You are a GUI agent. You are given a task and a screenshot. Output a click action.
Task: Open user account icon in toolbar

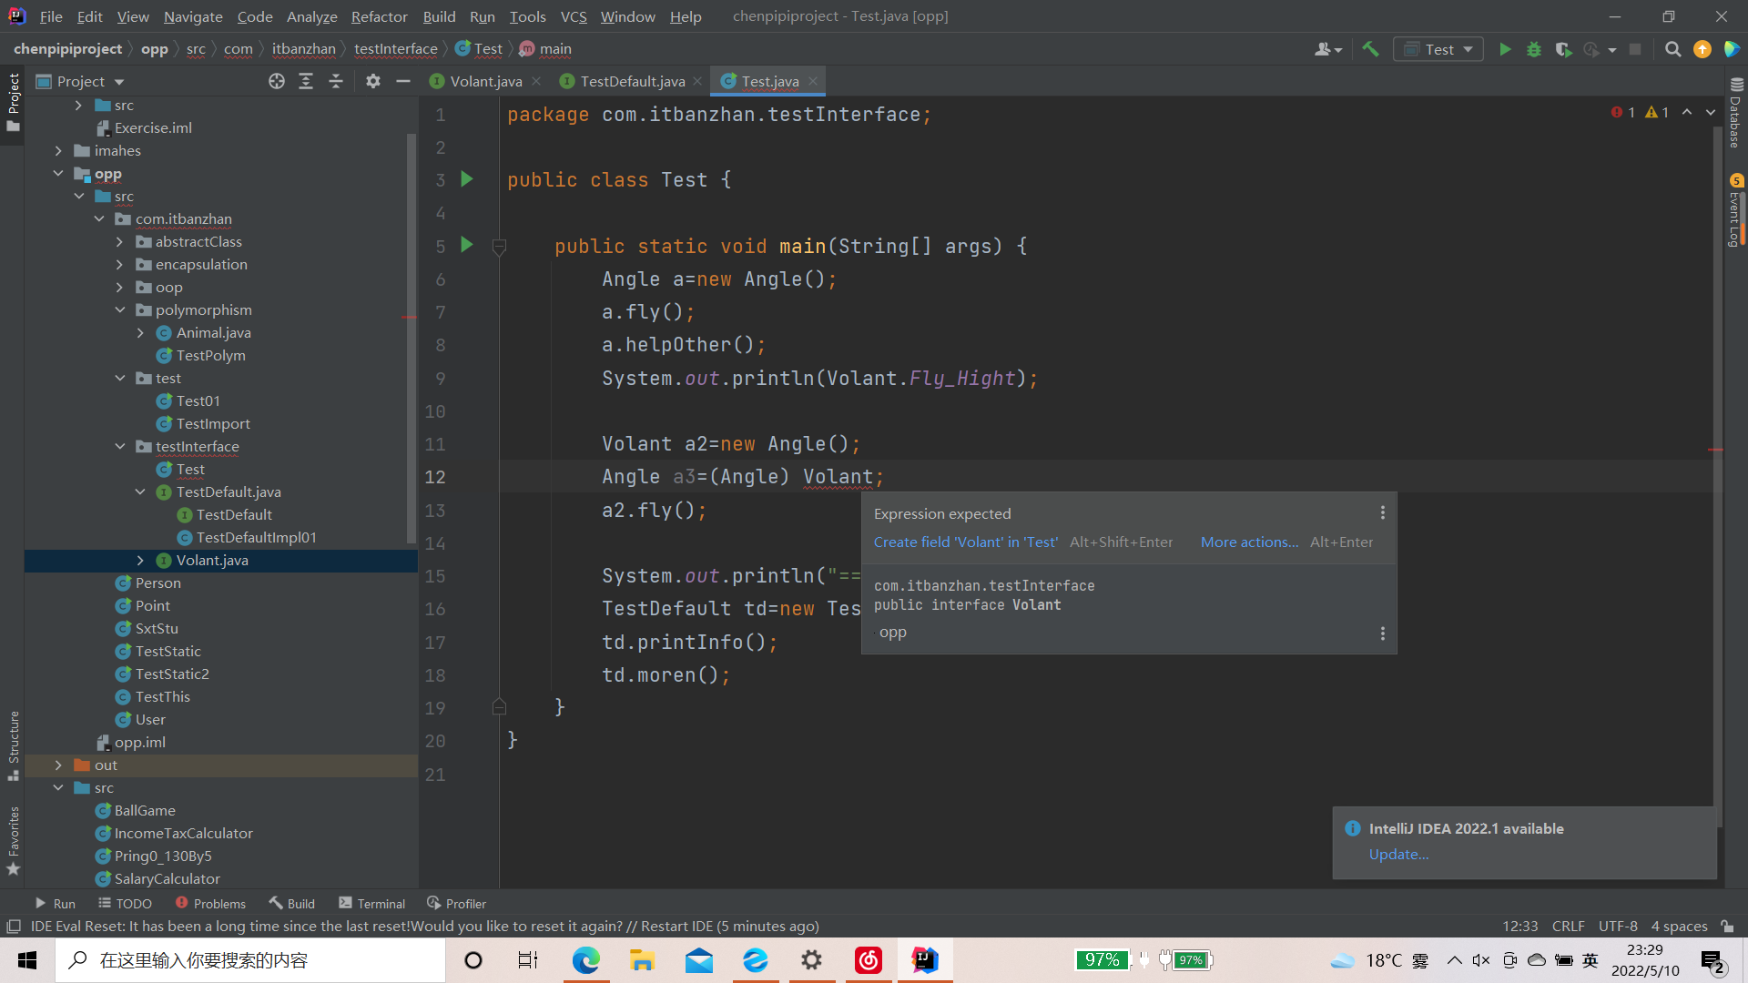[1328, 49]
